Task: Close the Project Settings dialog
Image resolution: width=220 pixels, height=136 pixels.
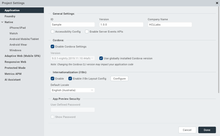Action: point(217,3)
